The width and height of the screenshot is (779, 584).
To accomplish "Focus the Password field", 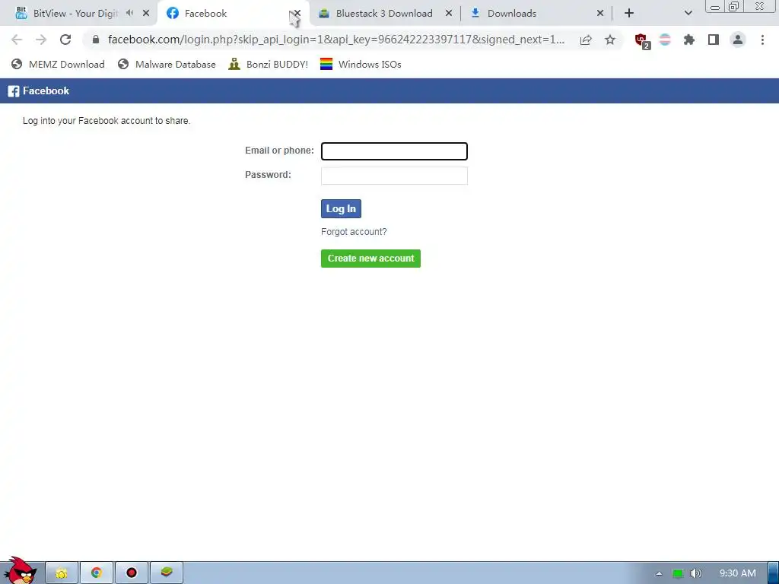I will click(x=394, y=176).
